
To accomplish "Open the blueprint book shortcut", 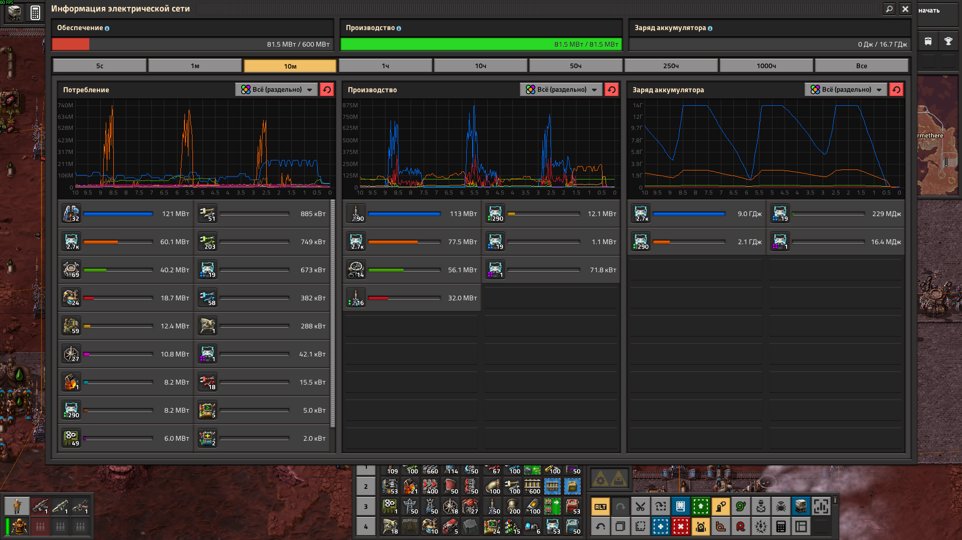I will (680, 506).
